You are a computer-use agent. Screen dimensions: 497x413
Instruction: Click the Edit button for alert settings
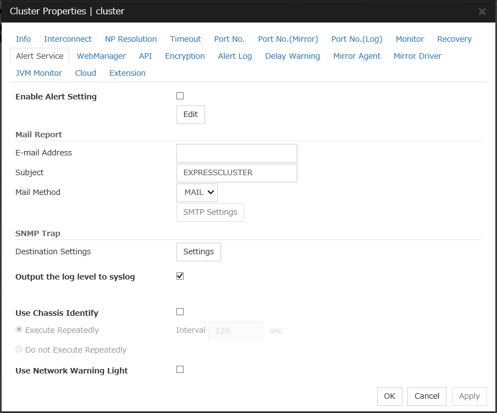click(x=190, y=115)
